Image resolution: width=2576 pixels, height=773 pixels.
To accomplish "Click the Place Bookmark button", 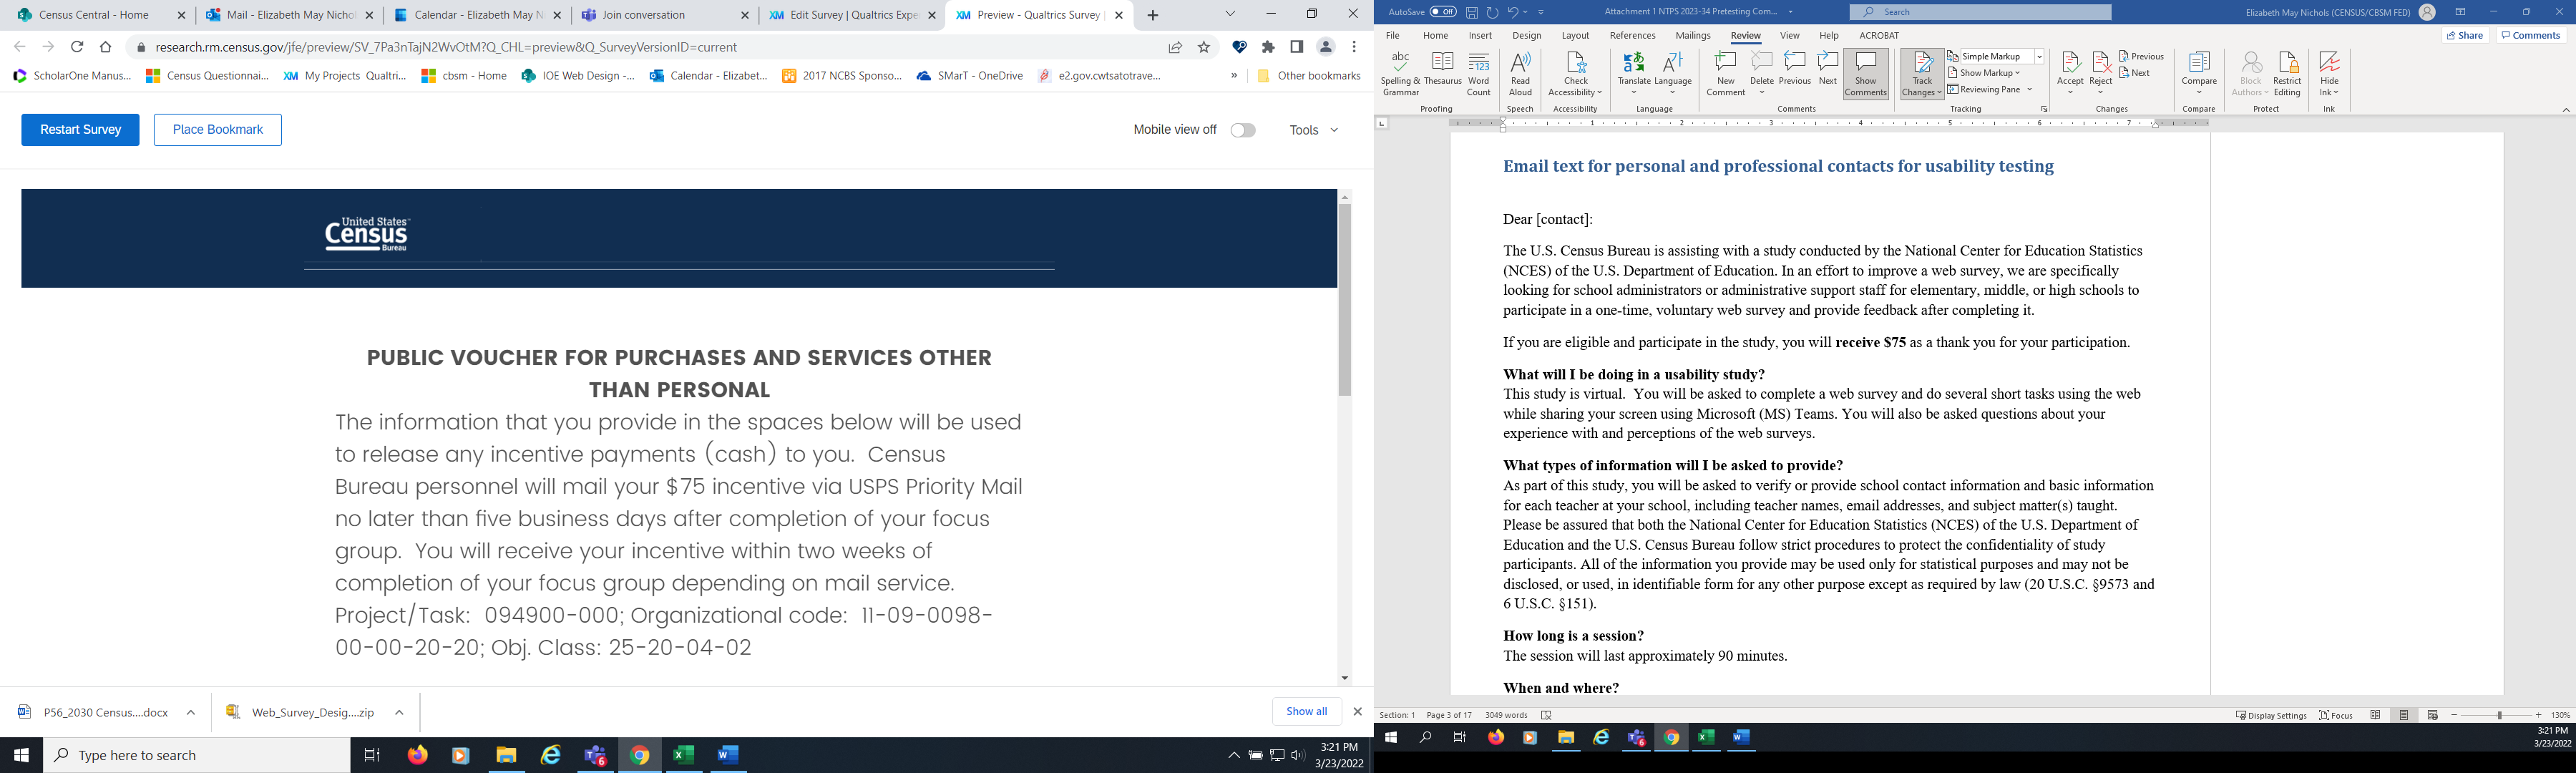I will [217, 130].
